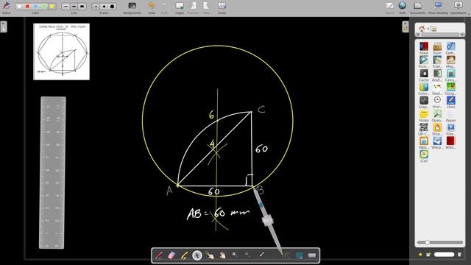Image resolution: width=471 pixels, height=265 pixels.
Task: Select the white pen color
Action: pyautogui.click(x=19, y=7)
